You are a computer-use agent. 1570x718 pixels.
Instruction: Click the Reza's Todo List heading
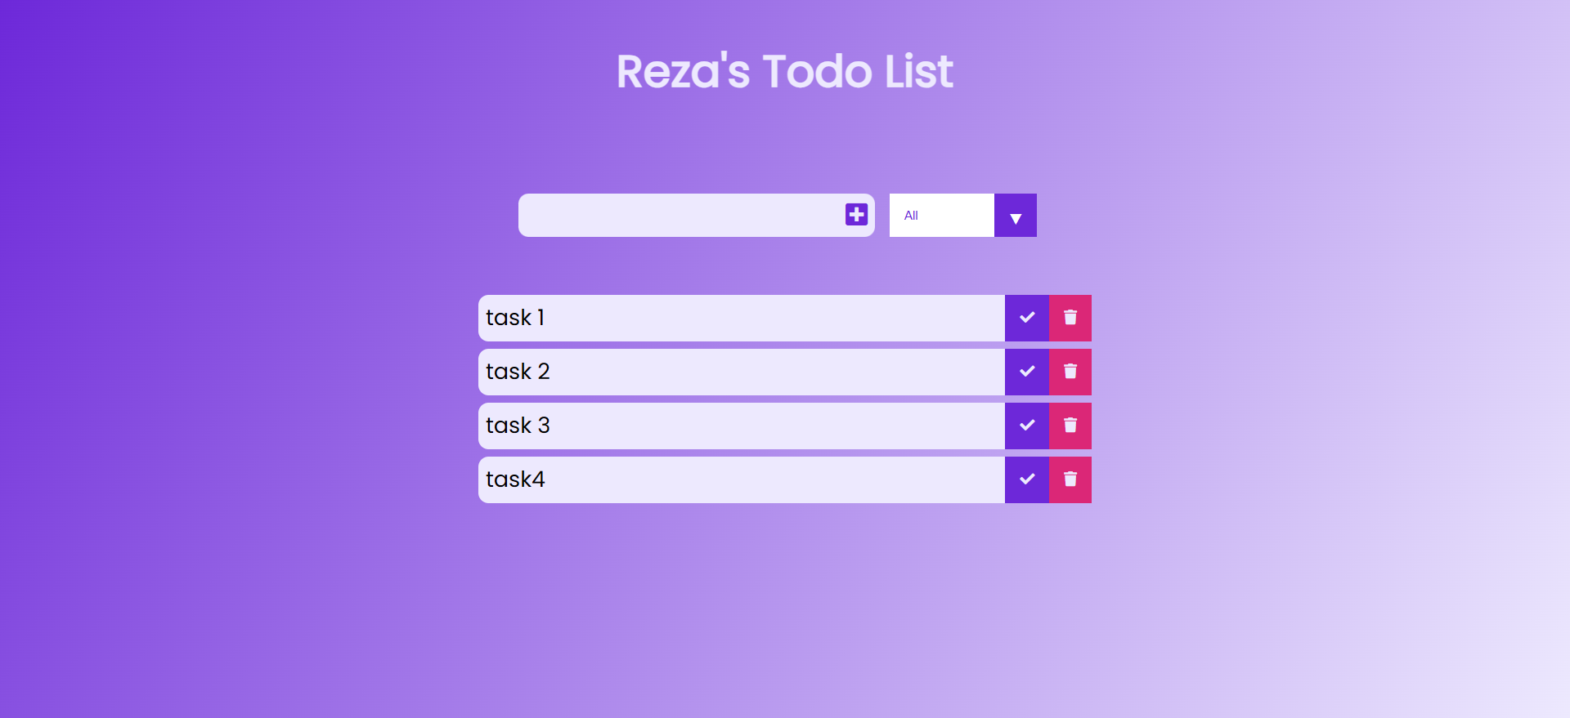tap(785, 71)
